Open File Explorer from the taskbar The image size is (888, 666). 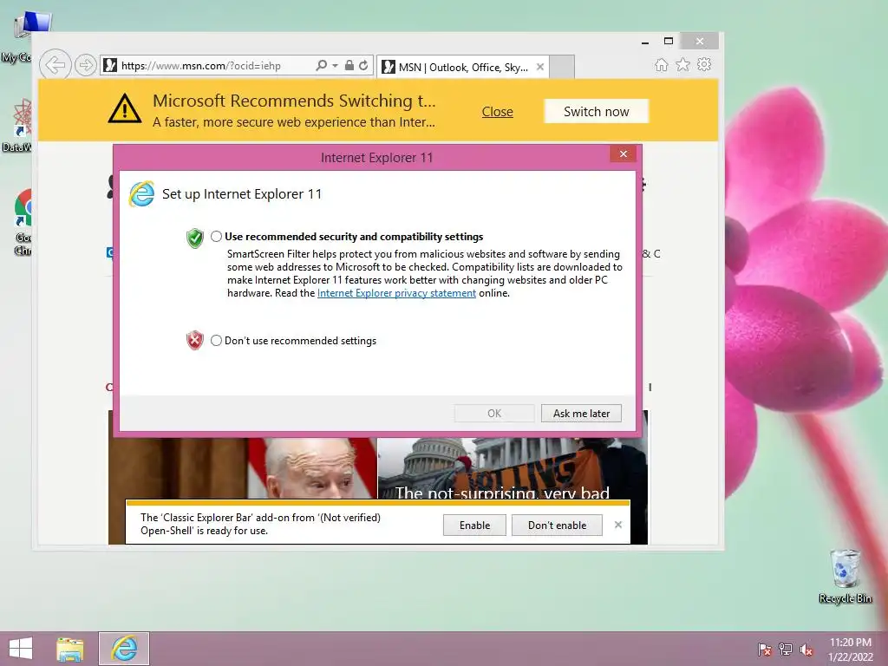(x=69, y=649)
